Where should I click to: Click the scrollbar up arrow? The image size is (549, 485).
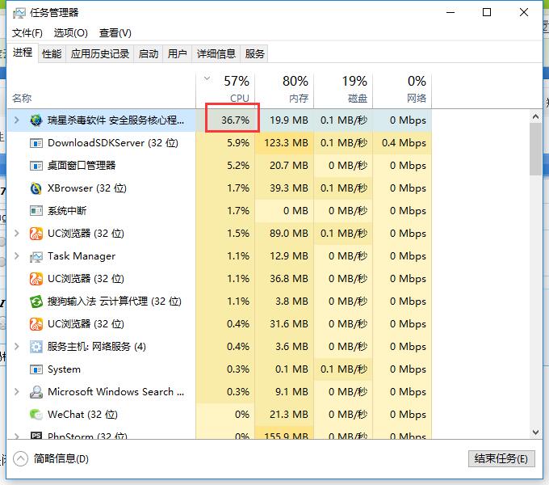[535, 116]
